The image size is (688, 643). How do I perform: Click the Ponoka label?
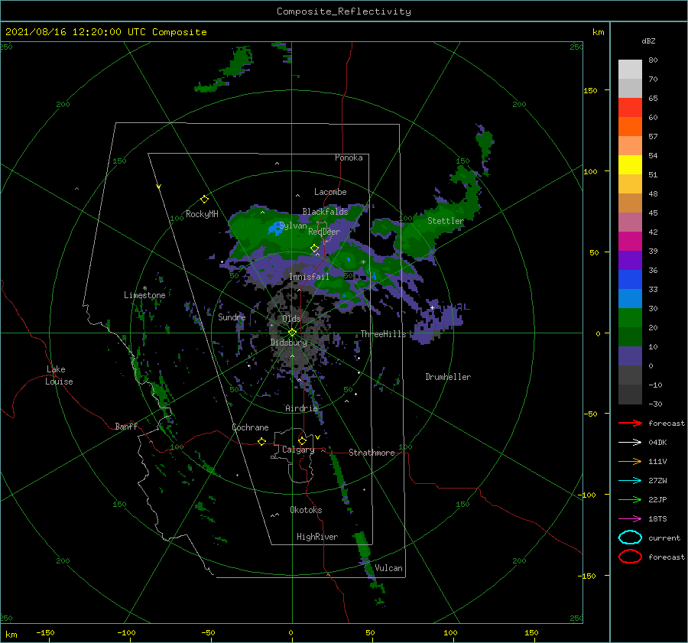coord(349,158)
